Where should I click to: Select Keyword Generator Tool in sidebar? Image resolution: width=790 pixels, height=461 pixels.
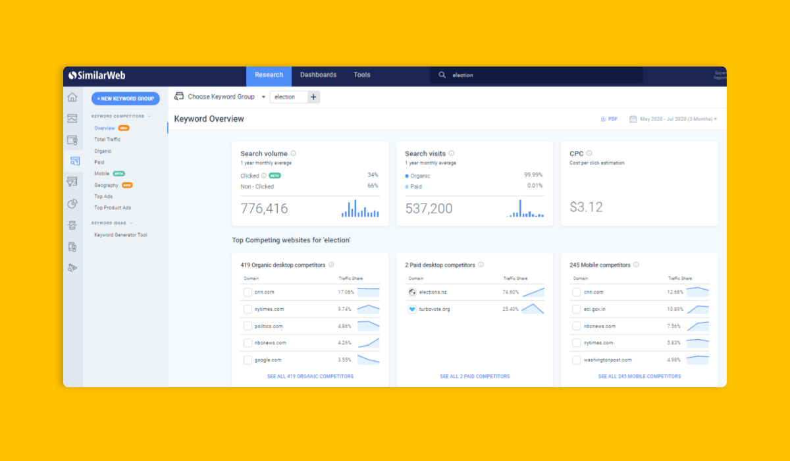point(120,235)
